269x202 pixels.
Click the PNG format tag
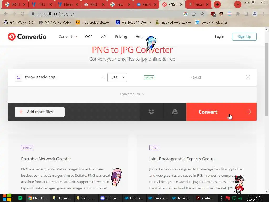point(27,148)
